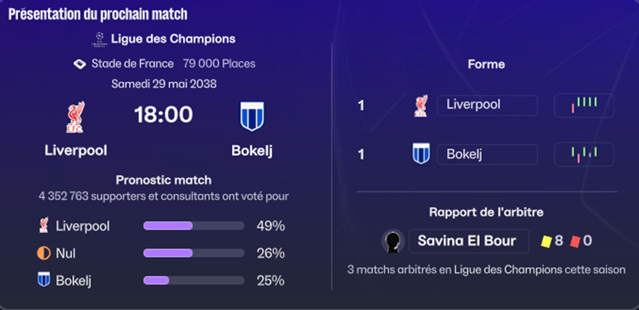639x310 pixels.
Task: Click the large Liverpool crest above team name
Action: pos(76,118)
